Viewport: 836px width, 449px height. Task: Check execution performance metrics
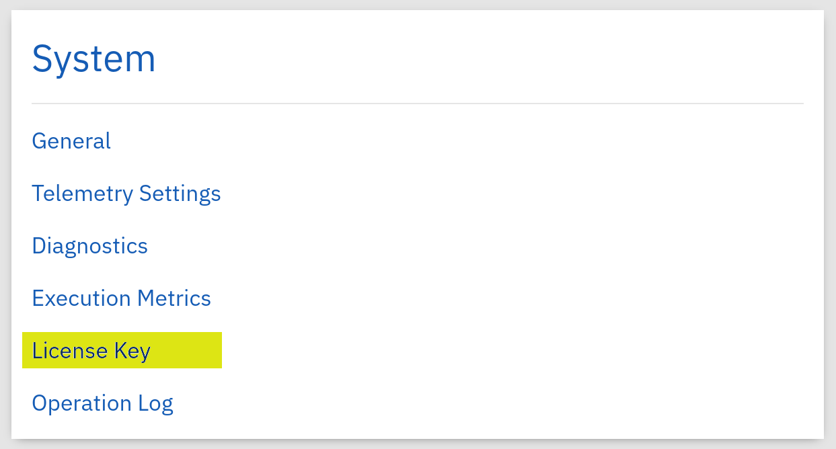121,298
